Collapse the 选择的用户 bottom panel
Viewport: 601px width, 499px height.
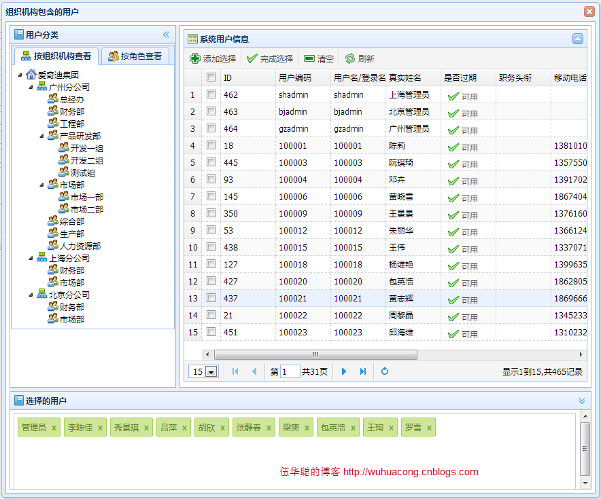(582, 401)
